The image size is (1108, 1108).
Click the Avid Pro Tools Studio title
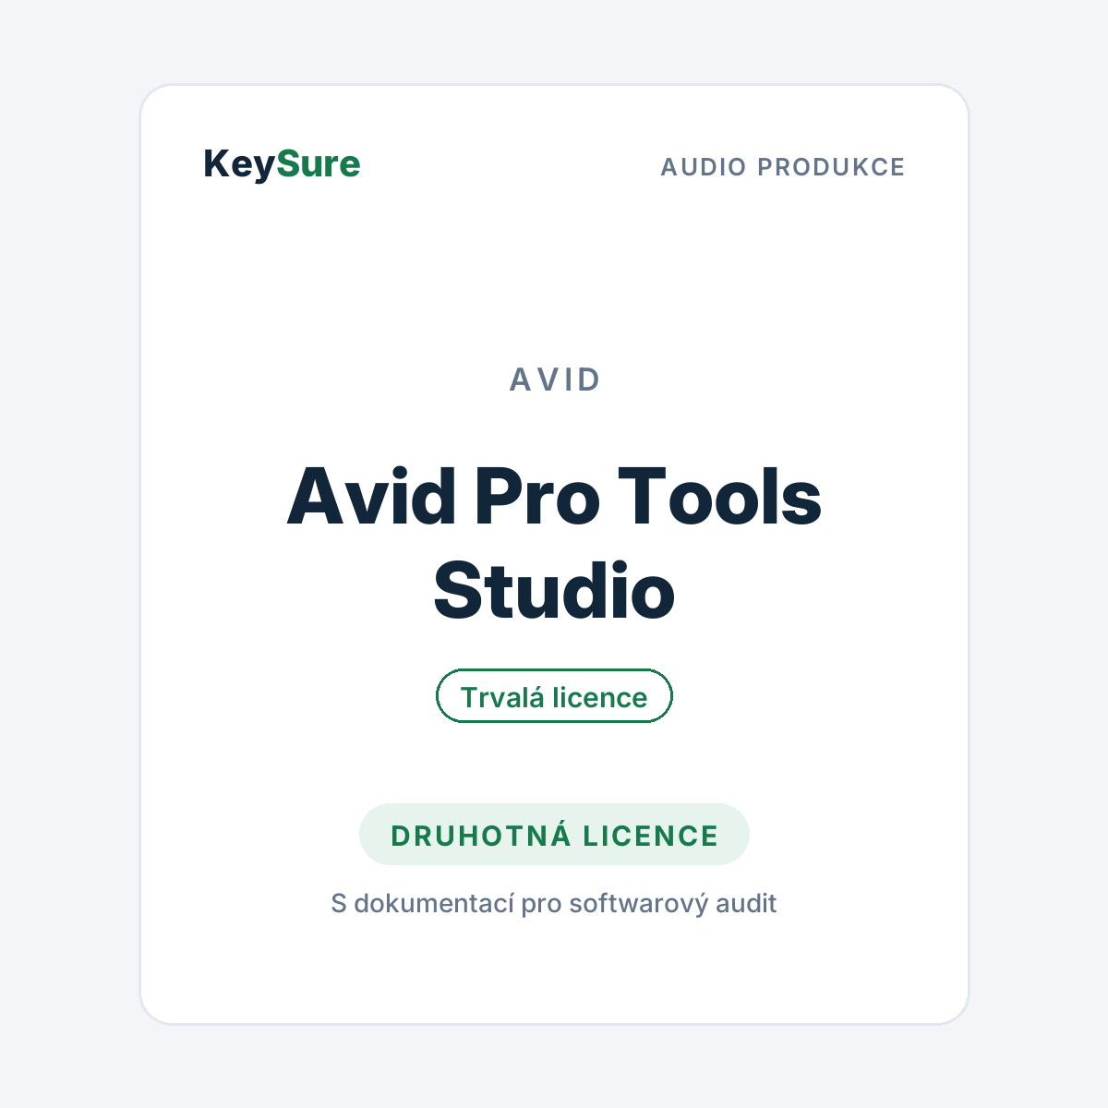tap(554, 544)
